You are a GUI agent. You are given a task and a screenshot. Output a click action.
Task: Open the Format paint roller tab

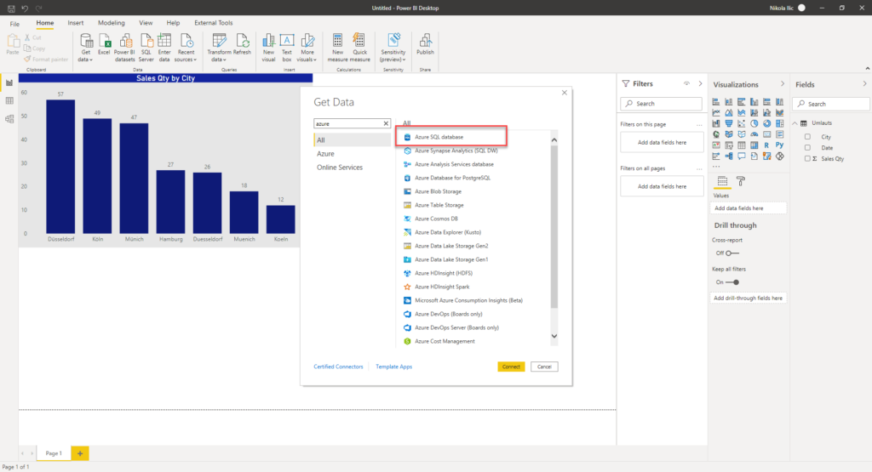[741, 181]
